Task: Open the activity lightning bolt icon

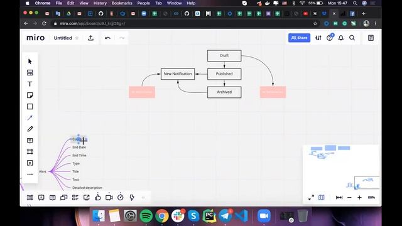Action: coord(132,197)
